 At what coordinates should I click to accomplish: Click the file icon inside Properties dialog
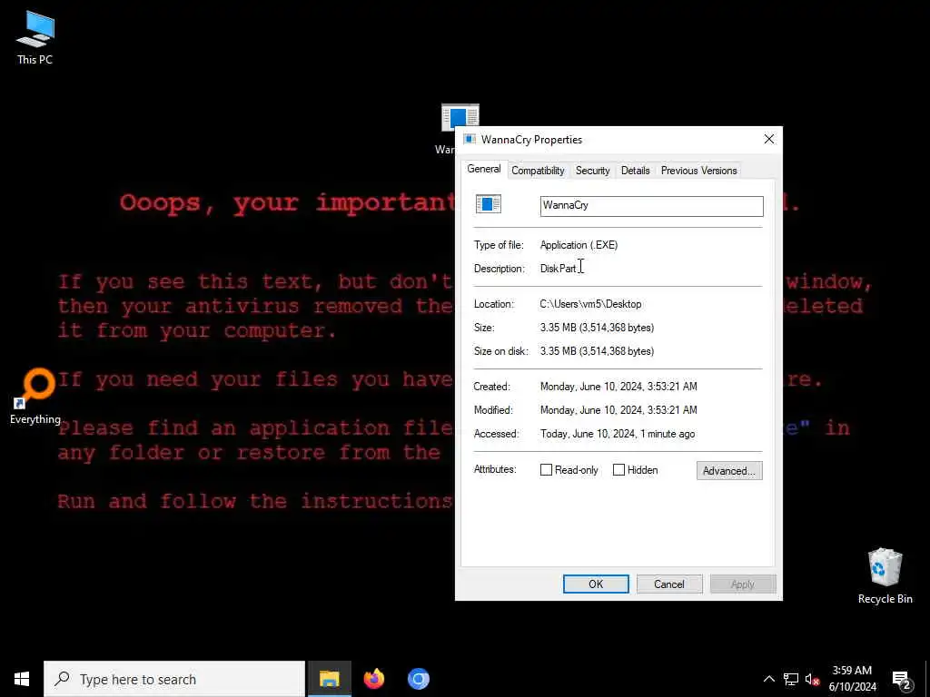coord(488,204)
